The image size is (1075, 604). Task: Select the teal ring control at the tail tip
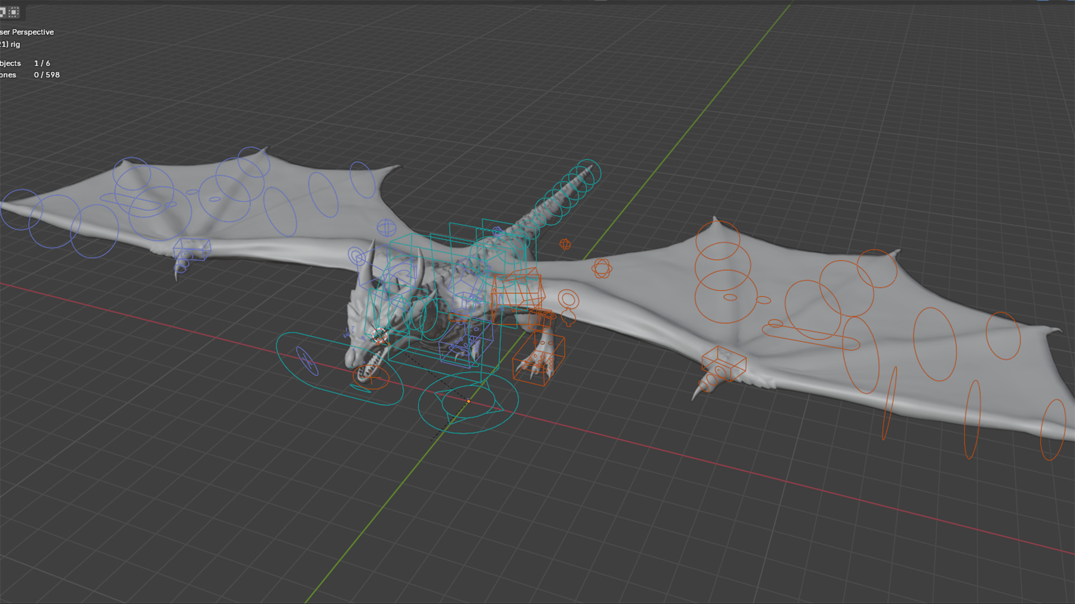click(588, 172)
